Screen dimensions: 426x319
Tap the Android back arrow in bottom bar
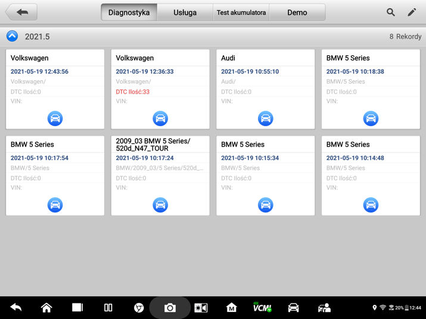click(15, 308)
